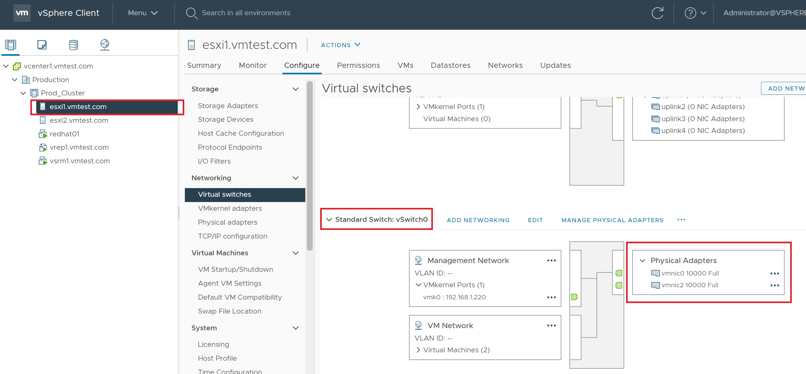
Task: Open the Datastores tab
Action: [450, 65]
